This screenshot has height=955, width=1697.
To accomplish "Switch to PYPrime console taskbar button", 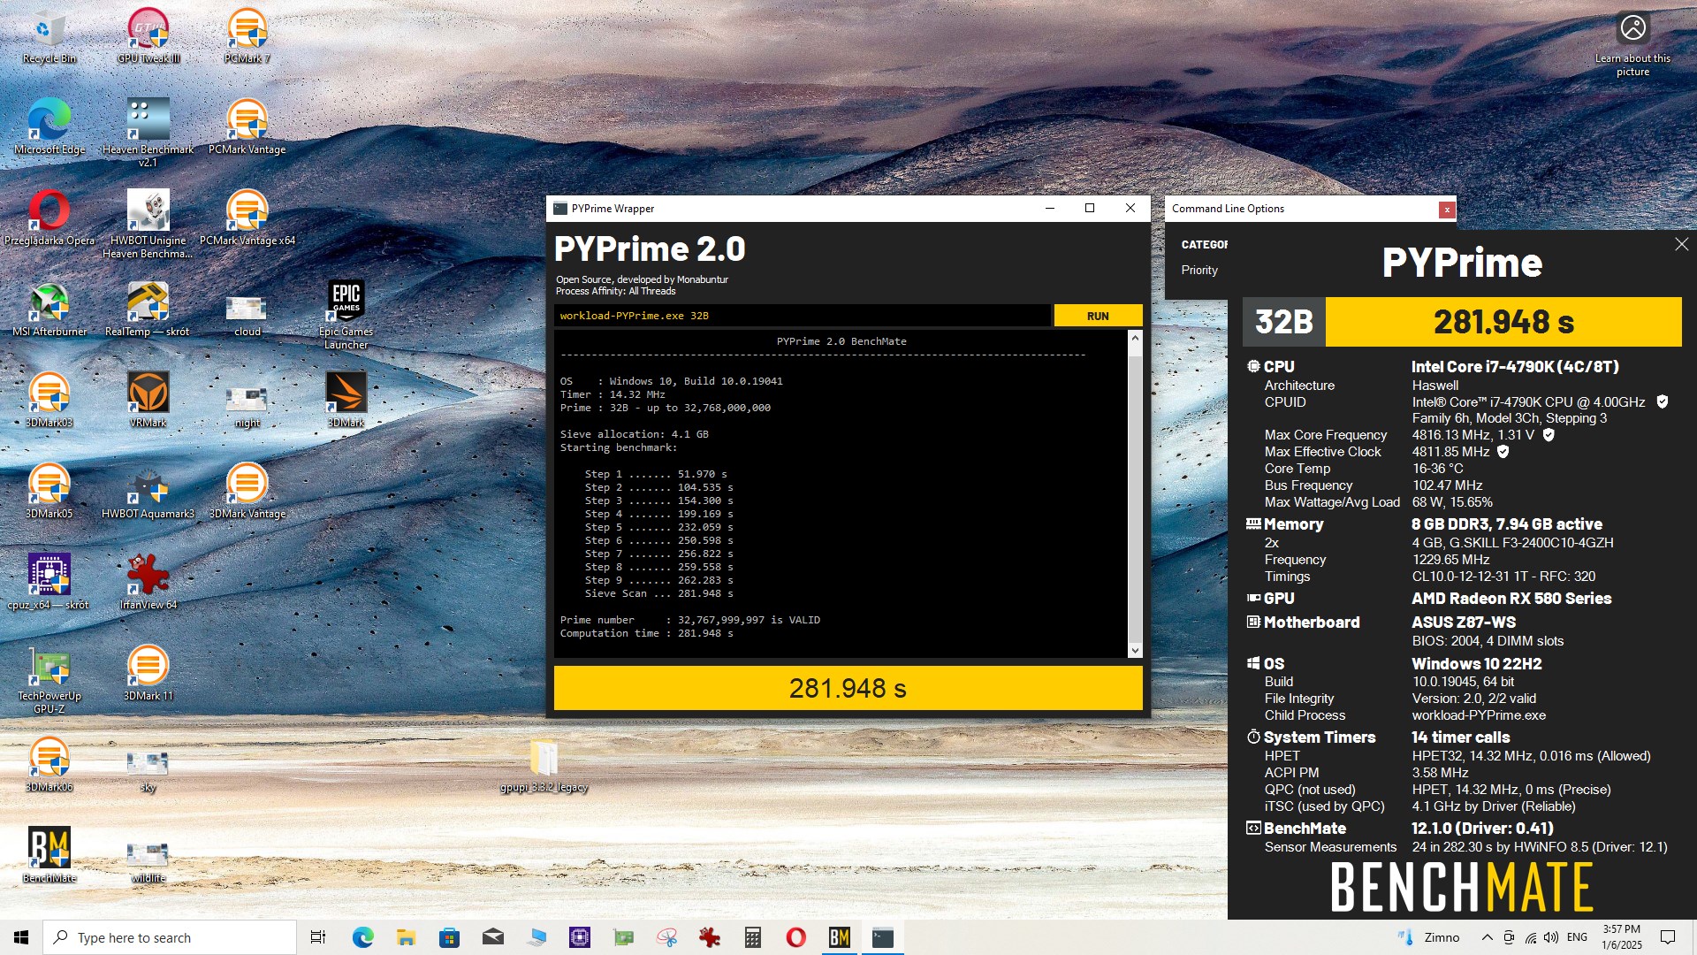I will [883, 937].
